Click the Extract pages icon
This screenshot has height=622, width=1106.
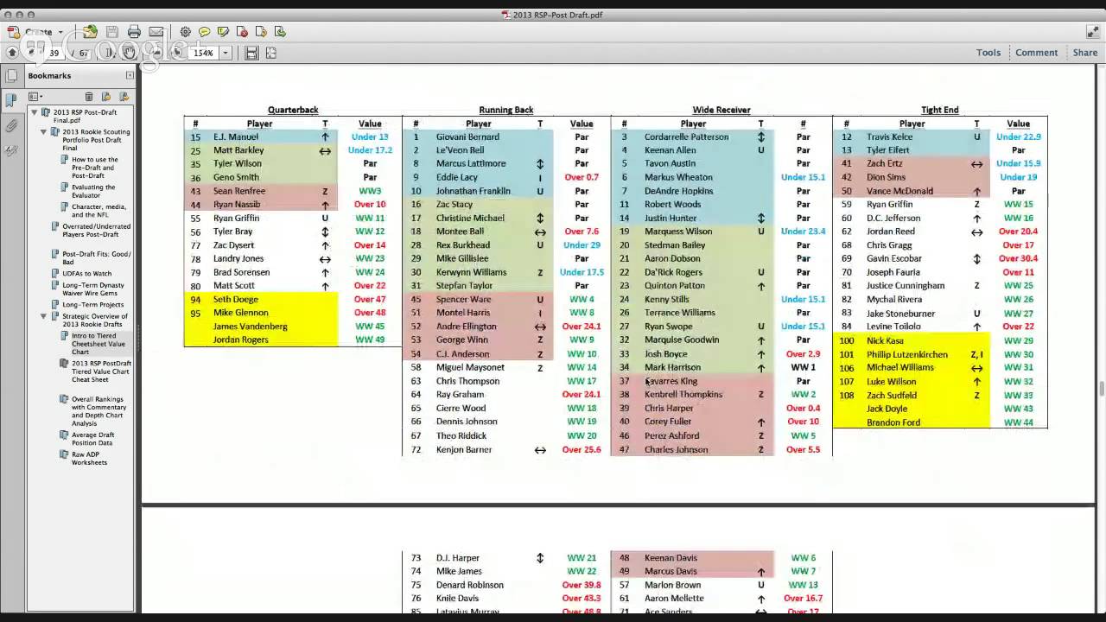pos(261,32)
